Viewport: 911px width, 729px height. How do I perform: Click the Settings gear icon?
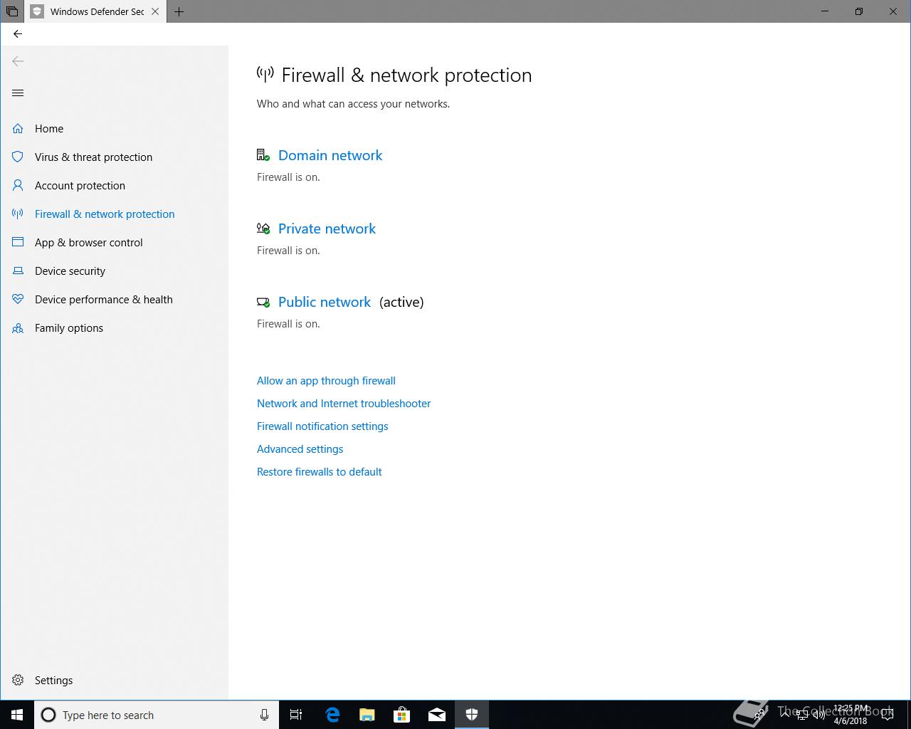tap(18, 681)
